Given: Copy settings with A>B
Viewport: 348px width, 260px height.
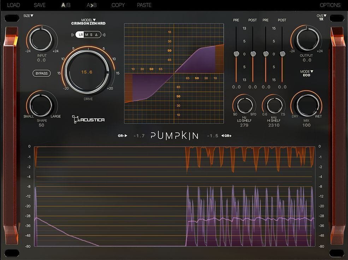Looking at the screenshot, I should [x=92, y=5].
